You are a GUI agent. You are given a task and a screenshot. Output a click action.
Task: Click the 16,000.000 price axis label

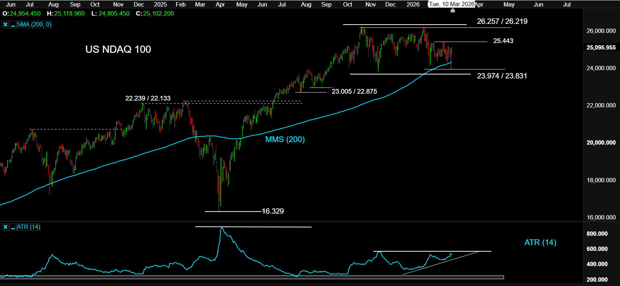(x=601, y=217)
